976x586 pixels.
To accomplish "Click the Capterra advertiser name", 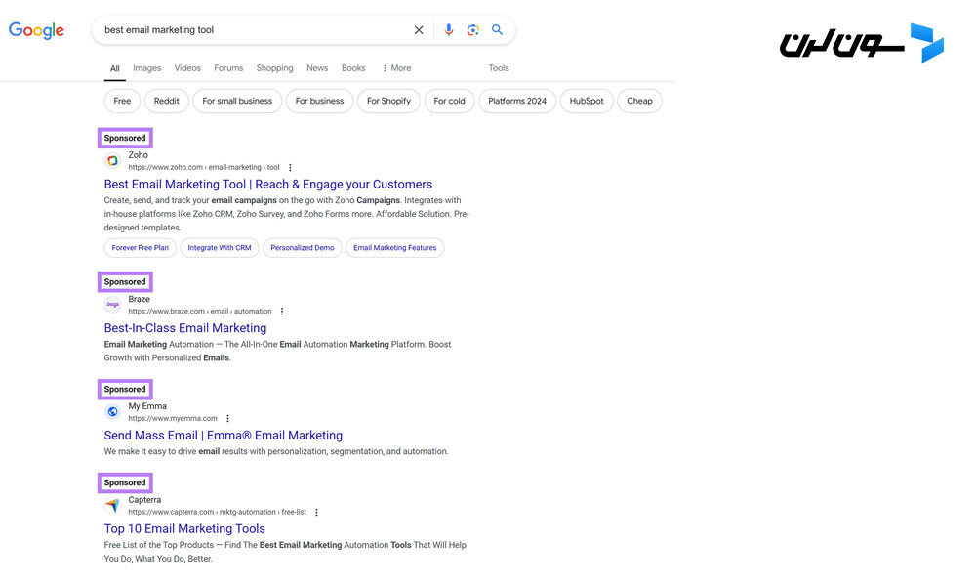I will tap(144, 499).
